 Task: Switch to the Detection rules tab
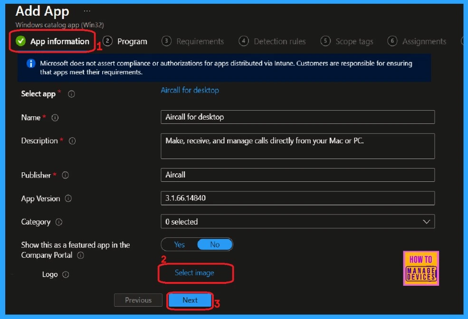tap(272, 41)
